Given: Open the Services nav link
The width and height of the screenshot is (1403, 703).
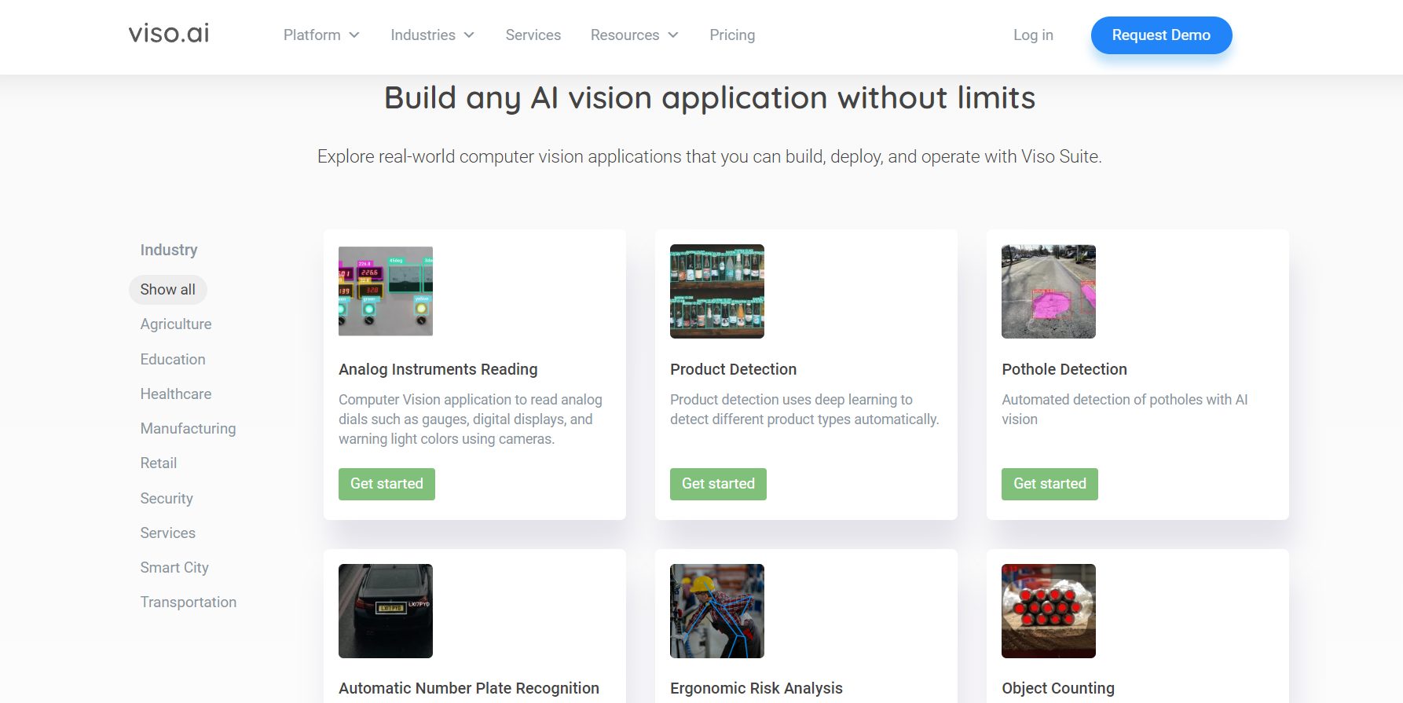Looking at the screenshot, I should click(x=533, y=35).
